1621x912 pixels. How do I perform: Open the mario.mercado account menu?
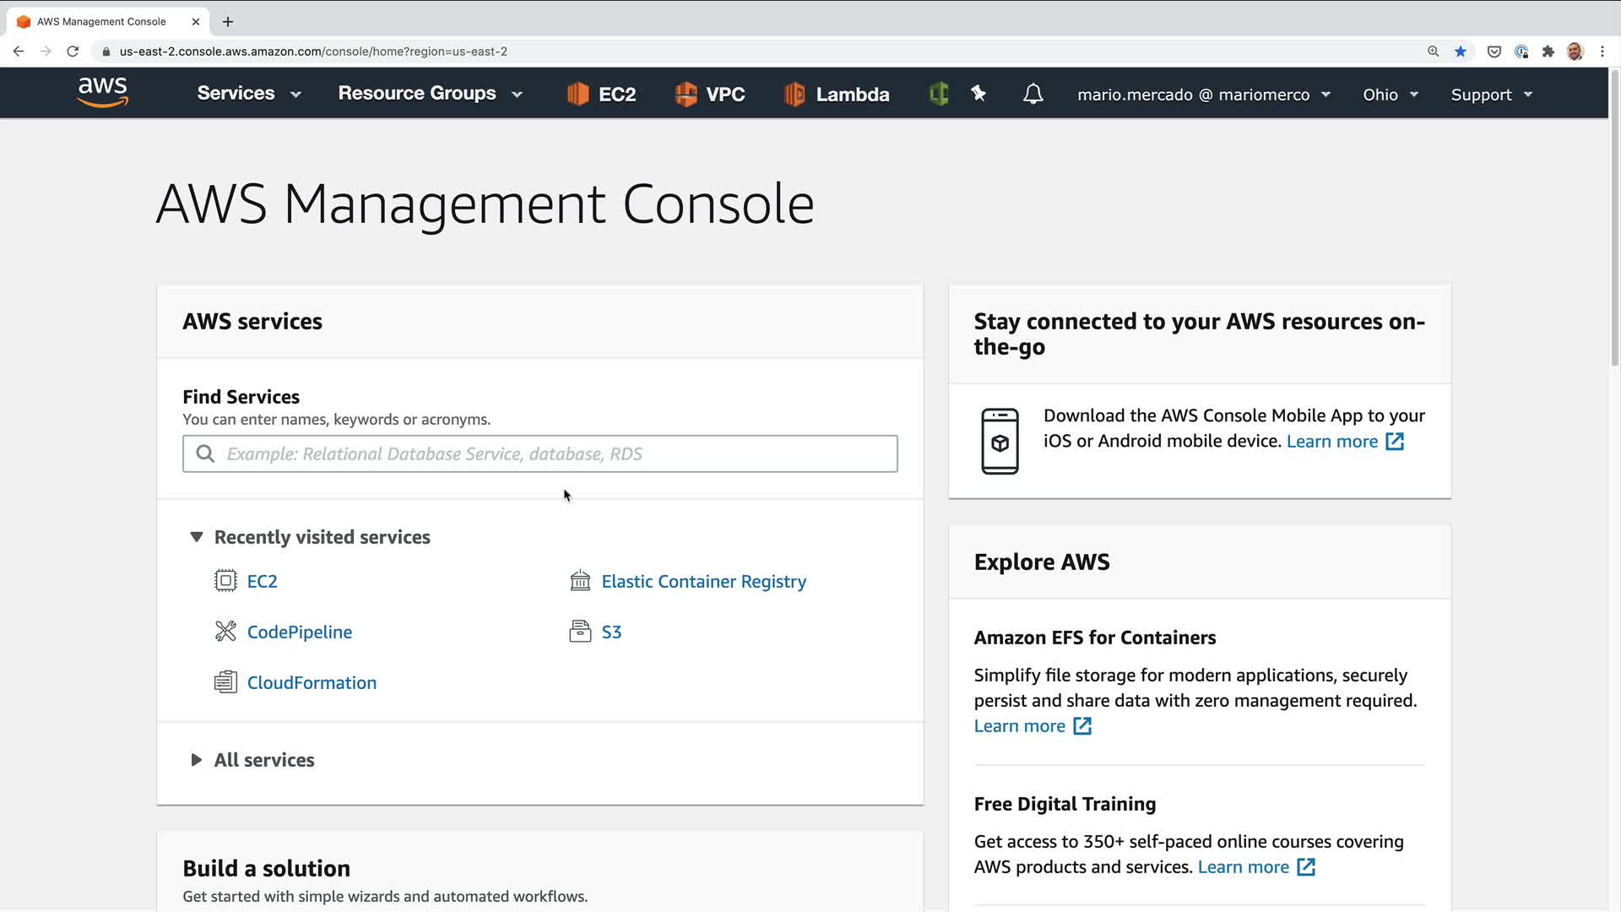click(1203, 95)
